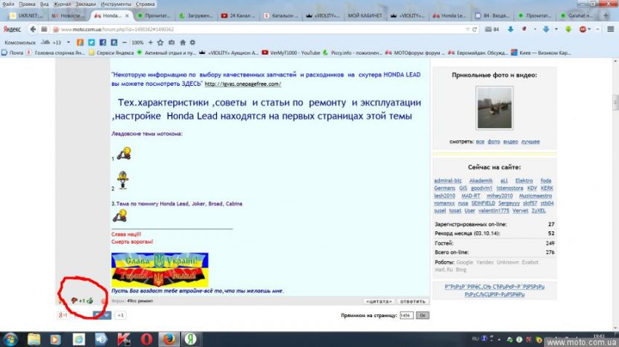Click the Слава Україні banner image
This screenshot has height=347, width=619.
pyautogui.click(x=159, y=270)
